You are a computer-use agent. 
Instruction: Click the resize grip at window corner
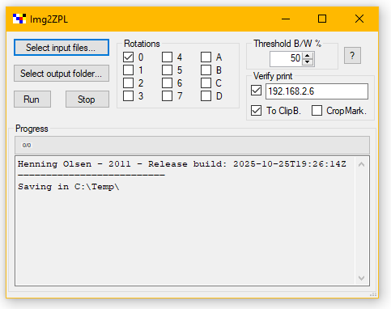(x=373, y=294)
